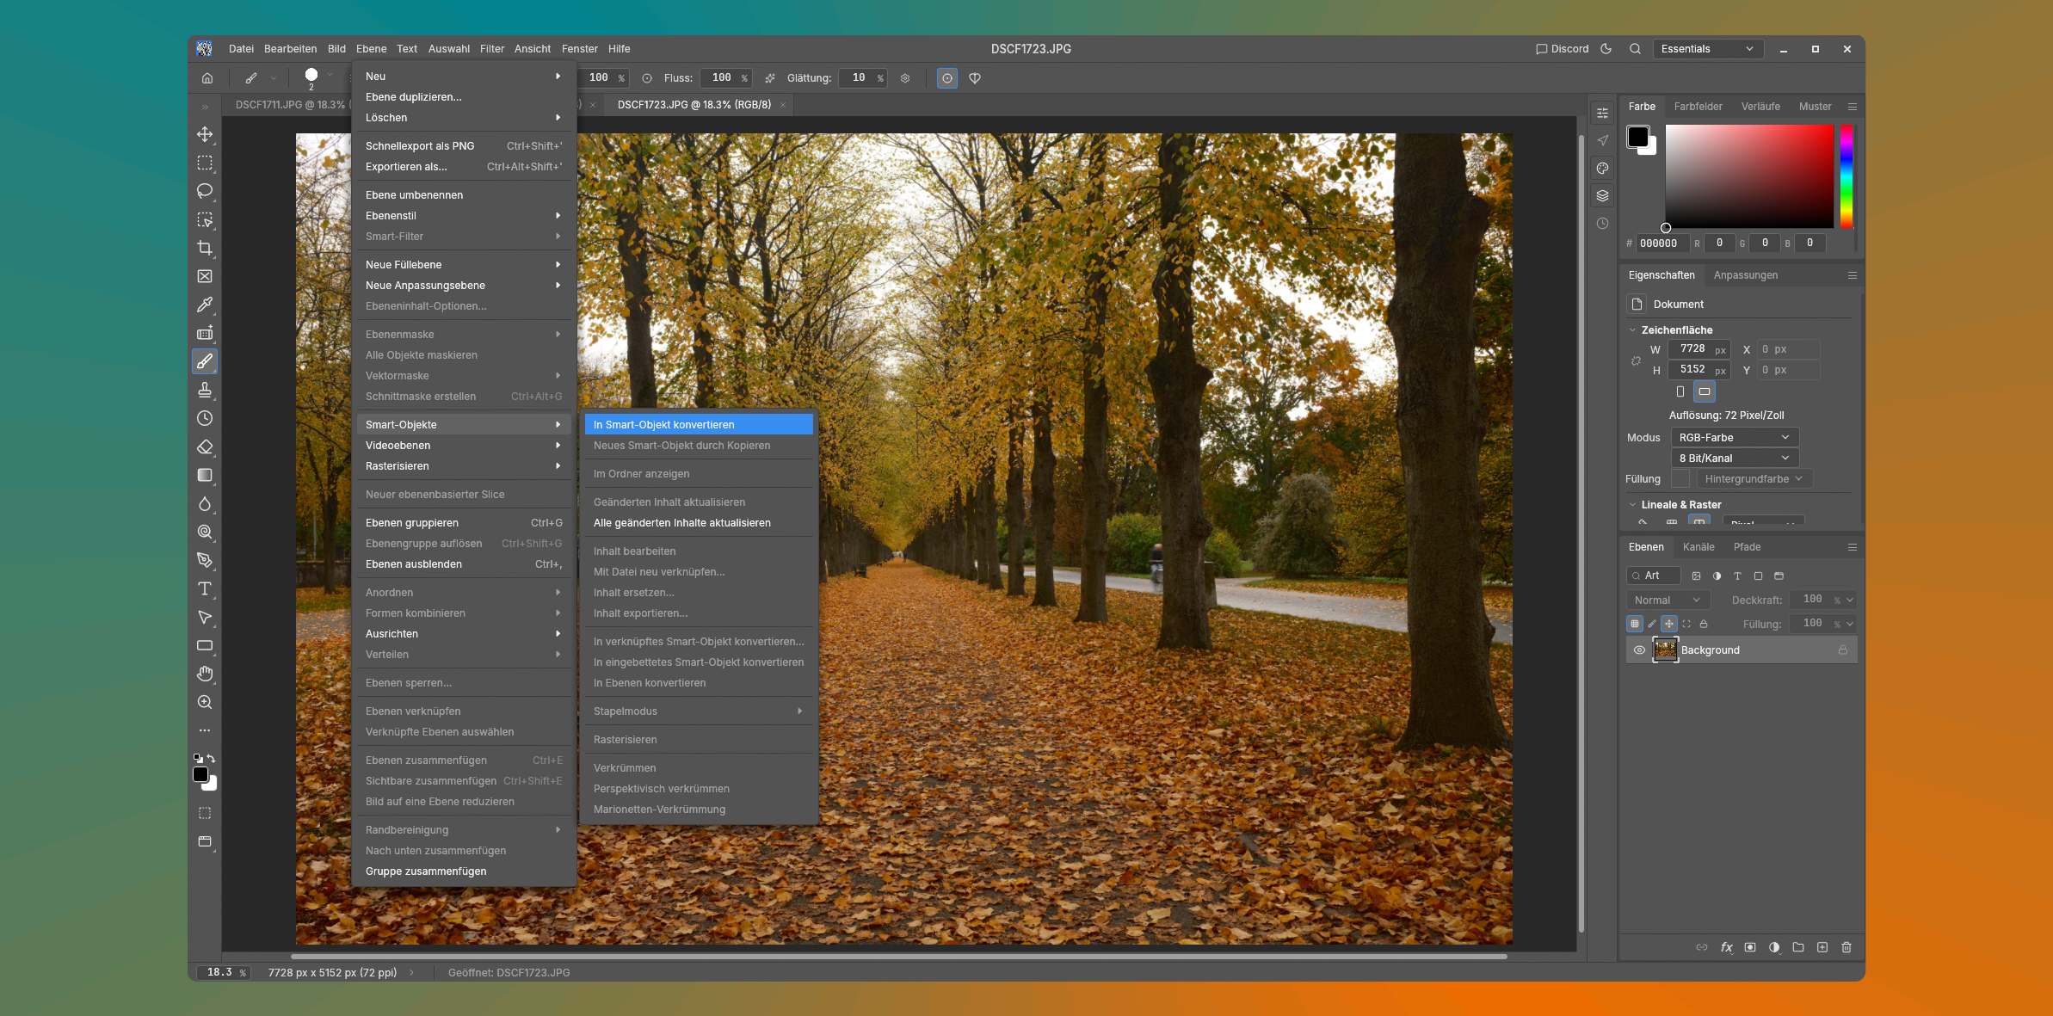Image resolution: width=2053 pixels, height=1016 pixels.
Task: Open Hintergrundfarbe fill dropdown
Action: click(x=1754, y=479)
